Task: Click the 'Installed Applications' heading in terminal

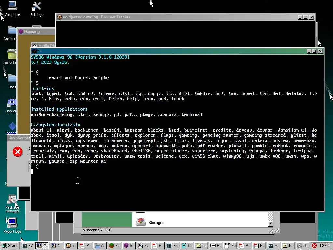Action: [59, 109]
